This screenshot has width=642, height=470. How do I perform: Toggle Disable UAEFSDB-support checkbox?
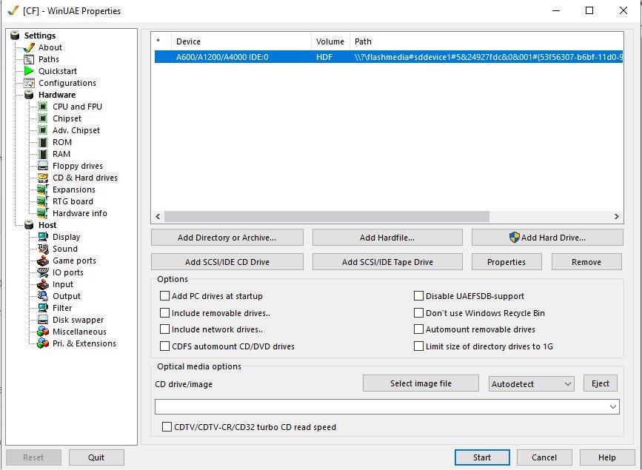tap(419, 296)
